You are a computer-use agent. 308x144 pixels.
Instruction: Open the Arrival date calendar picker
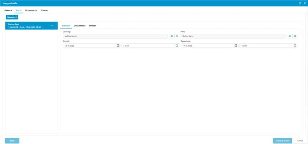click(118, 46)
